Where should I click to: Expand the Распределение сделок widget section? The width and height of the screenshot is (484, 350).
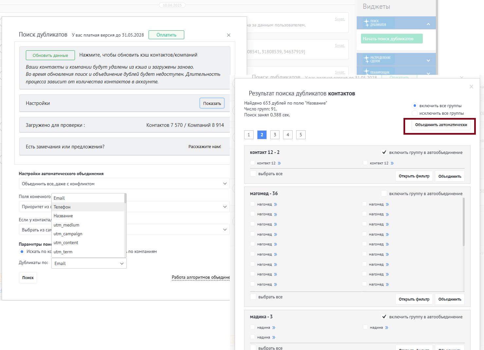428,60
